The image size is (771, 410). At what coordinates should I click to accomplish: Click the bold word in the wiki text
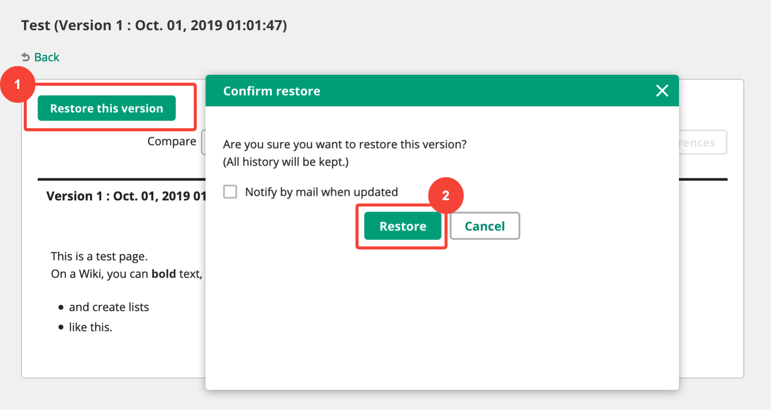pos(164,274)
